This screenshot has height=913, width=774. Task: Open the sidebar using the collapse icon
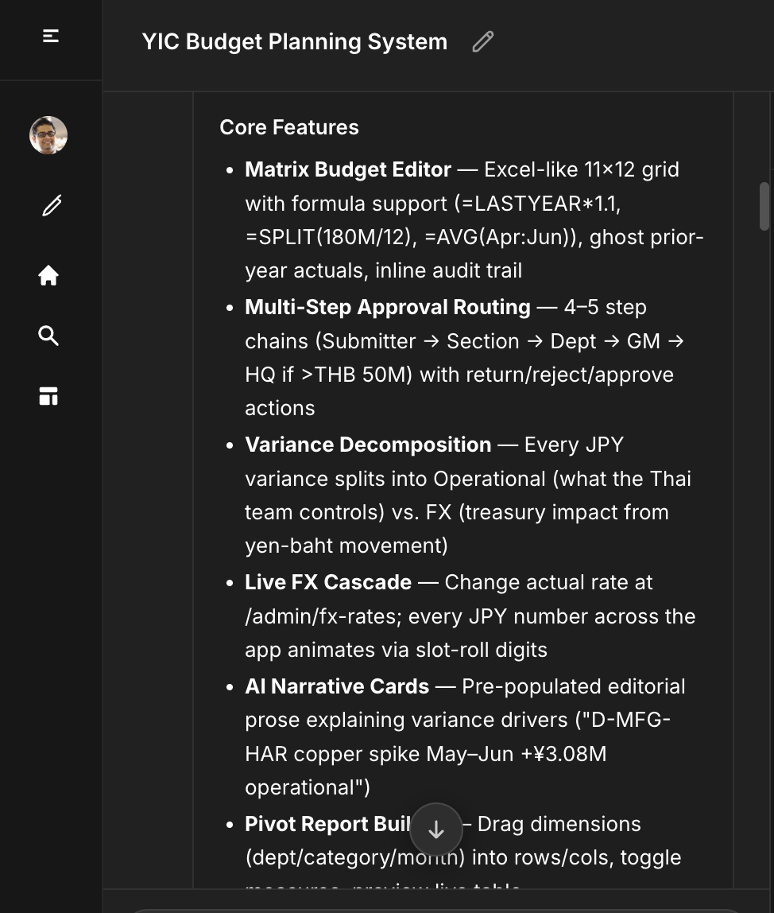(x=49, y=35)
